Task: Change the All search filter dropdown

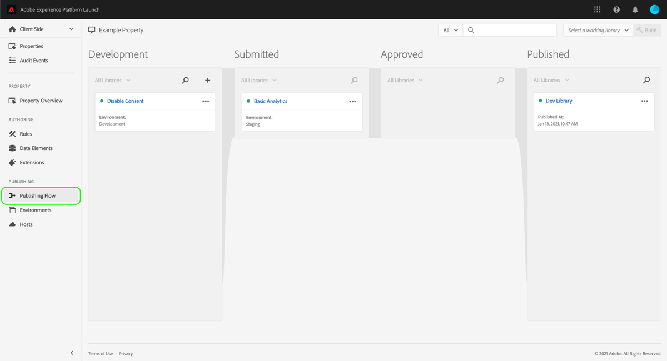Action: coord(450,30)
